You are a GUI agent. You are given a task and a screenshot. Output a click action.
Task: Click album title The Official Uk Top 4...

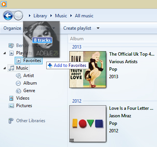132,54
